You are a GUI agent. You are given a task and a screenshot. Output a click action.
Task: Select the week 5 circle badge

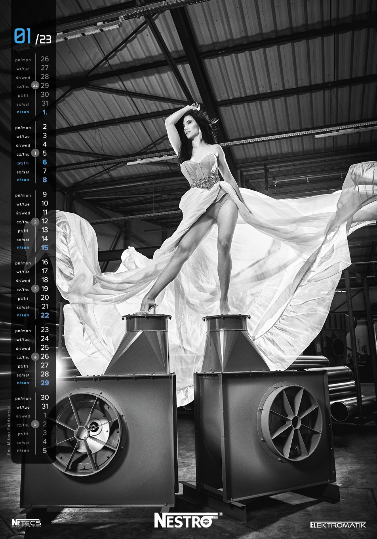[x=36, y=425]
